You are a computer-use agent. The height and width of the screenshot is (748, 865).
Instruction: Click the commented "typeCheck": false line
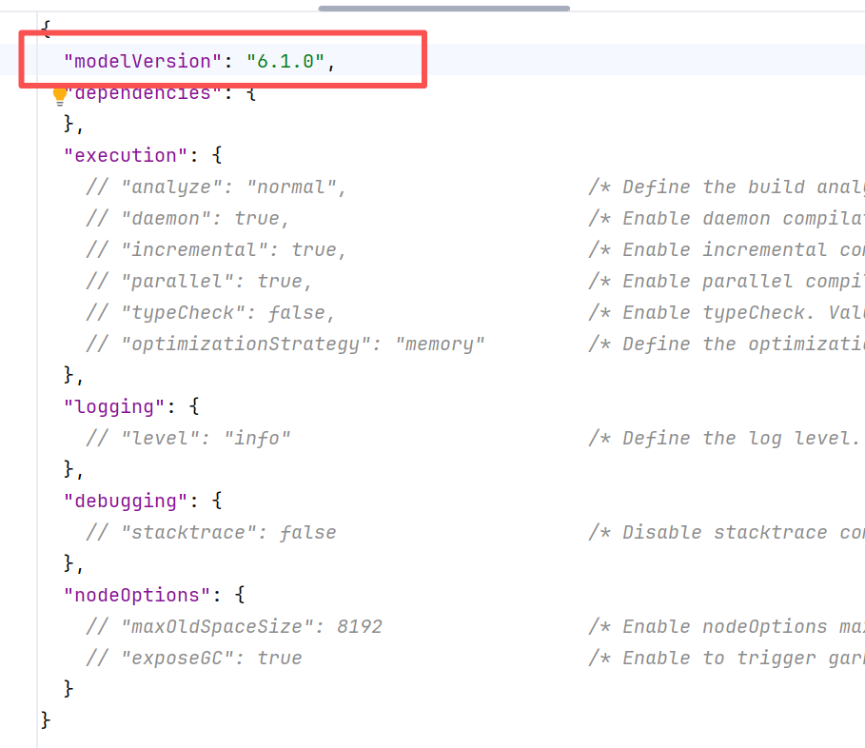pyautogui.click(x=210, y=313)
